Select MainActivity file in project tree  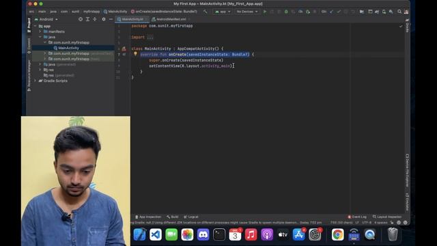[68, 48]
